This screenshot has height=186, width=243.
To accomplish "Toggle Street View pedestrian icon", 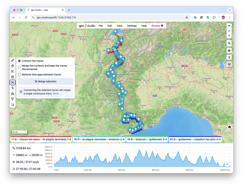I will [x=229, y=57].
